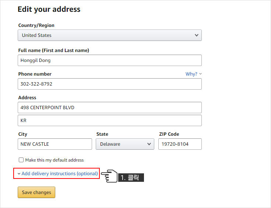Check 'Make this my default address' checkbox
The height and width of the screenshot is (208, 271).
click(21, 160)
